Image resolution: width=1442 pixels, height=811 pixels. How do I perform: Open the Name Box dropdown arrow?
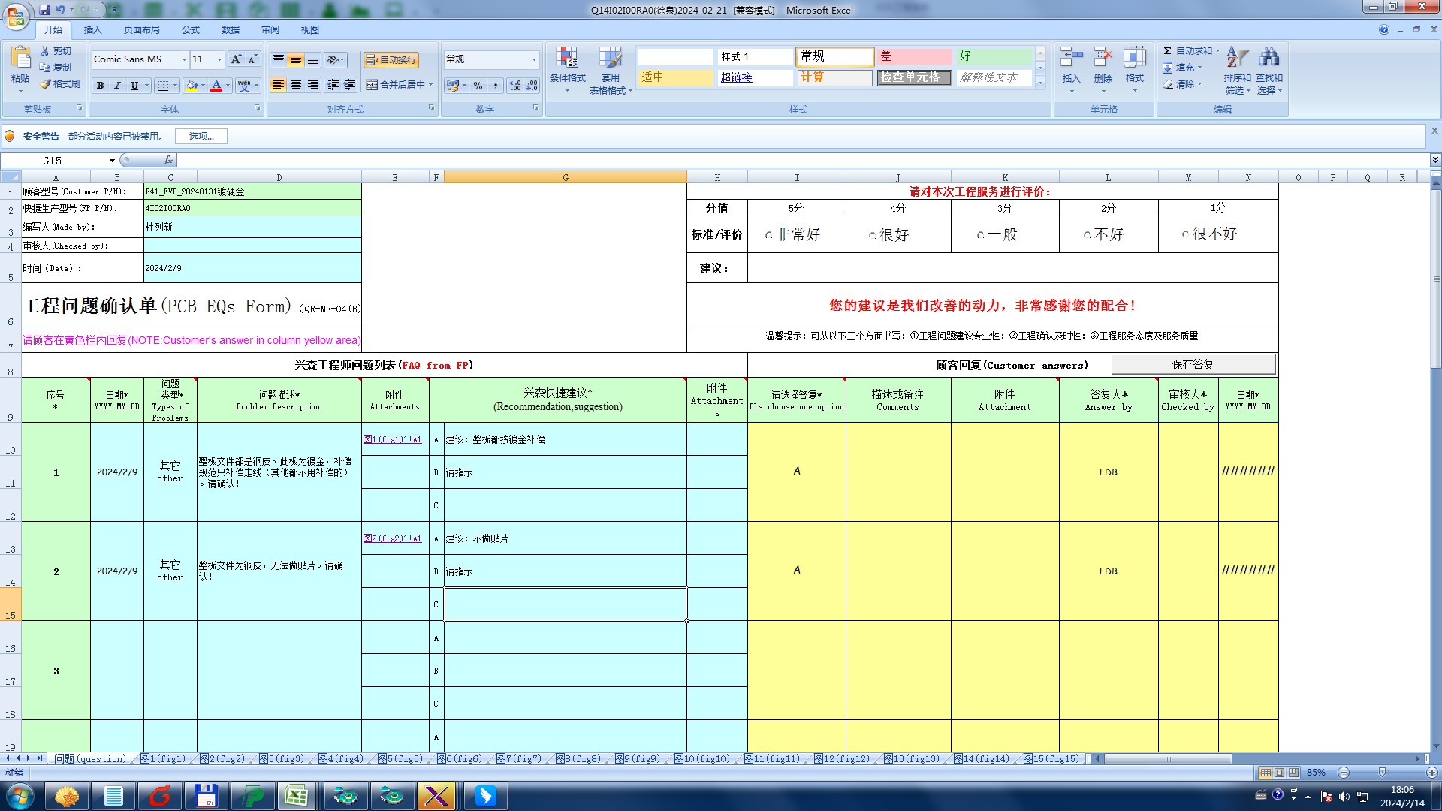click(112, 161)
